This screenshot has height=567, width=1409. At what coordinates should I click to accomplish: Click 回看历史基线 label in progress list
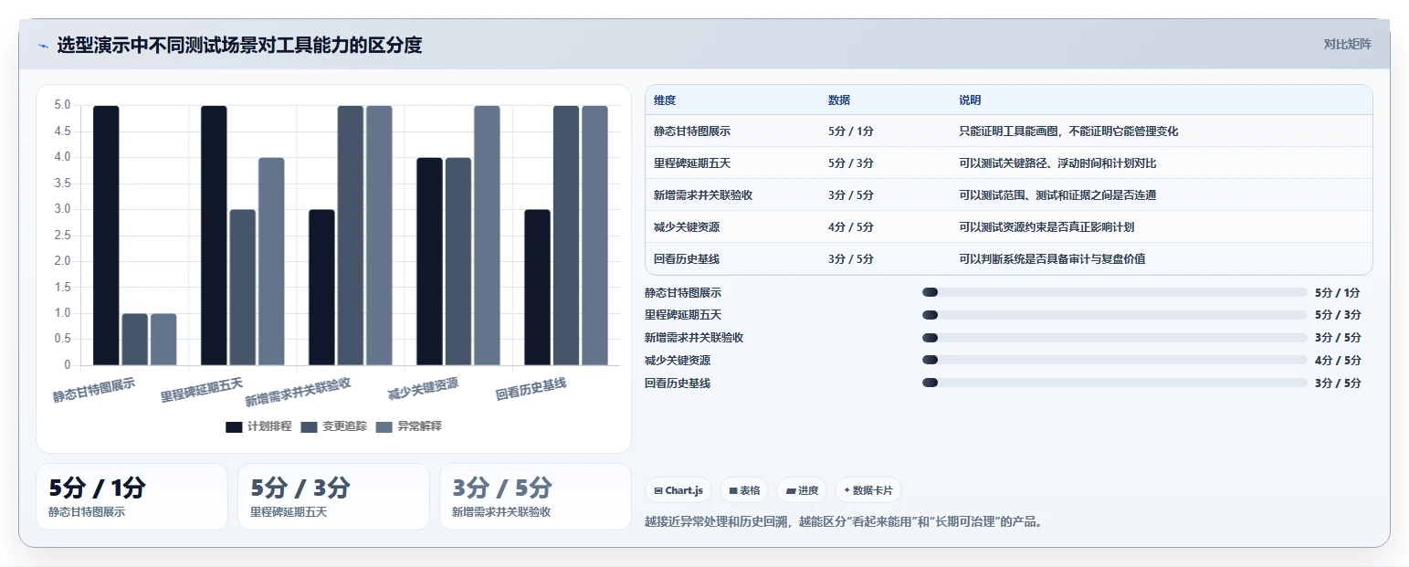tap(678, 383)
